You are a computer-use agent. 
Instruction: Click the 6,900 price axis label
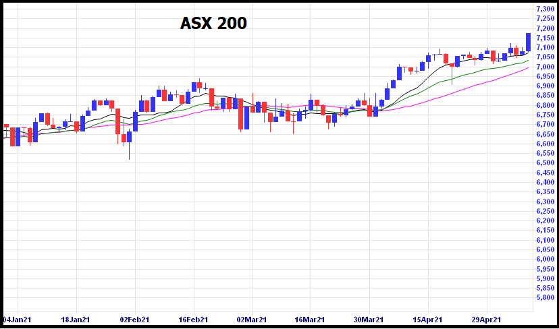pyautogui.click(x=545, y=86)
